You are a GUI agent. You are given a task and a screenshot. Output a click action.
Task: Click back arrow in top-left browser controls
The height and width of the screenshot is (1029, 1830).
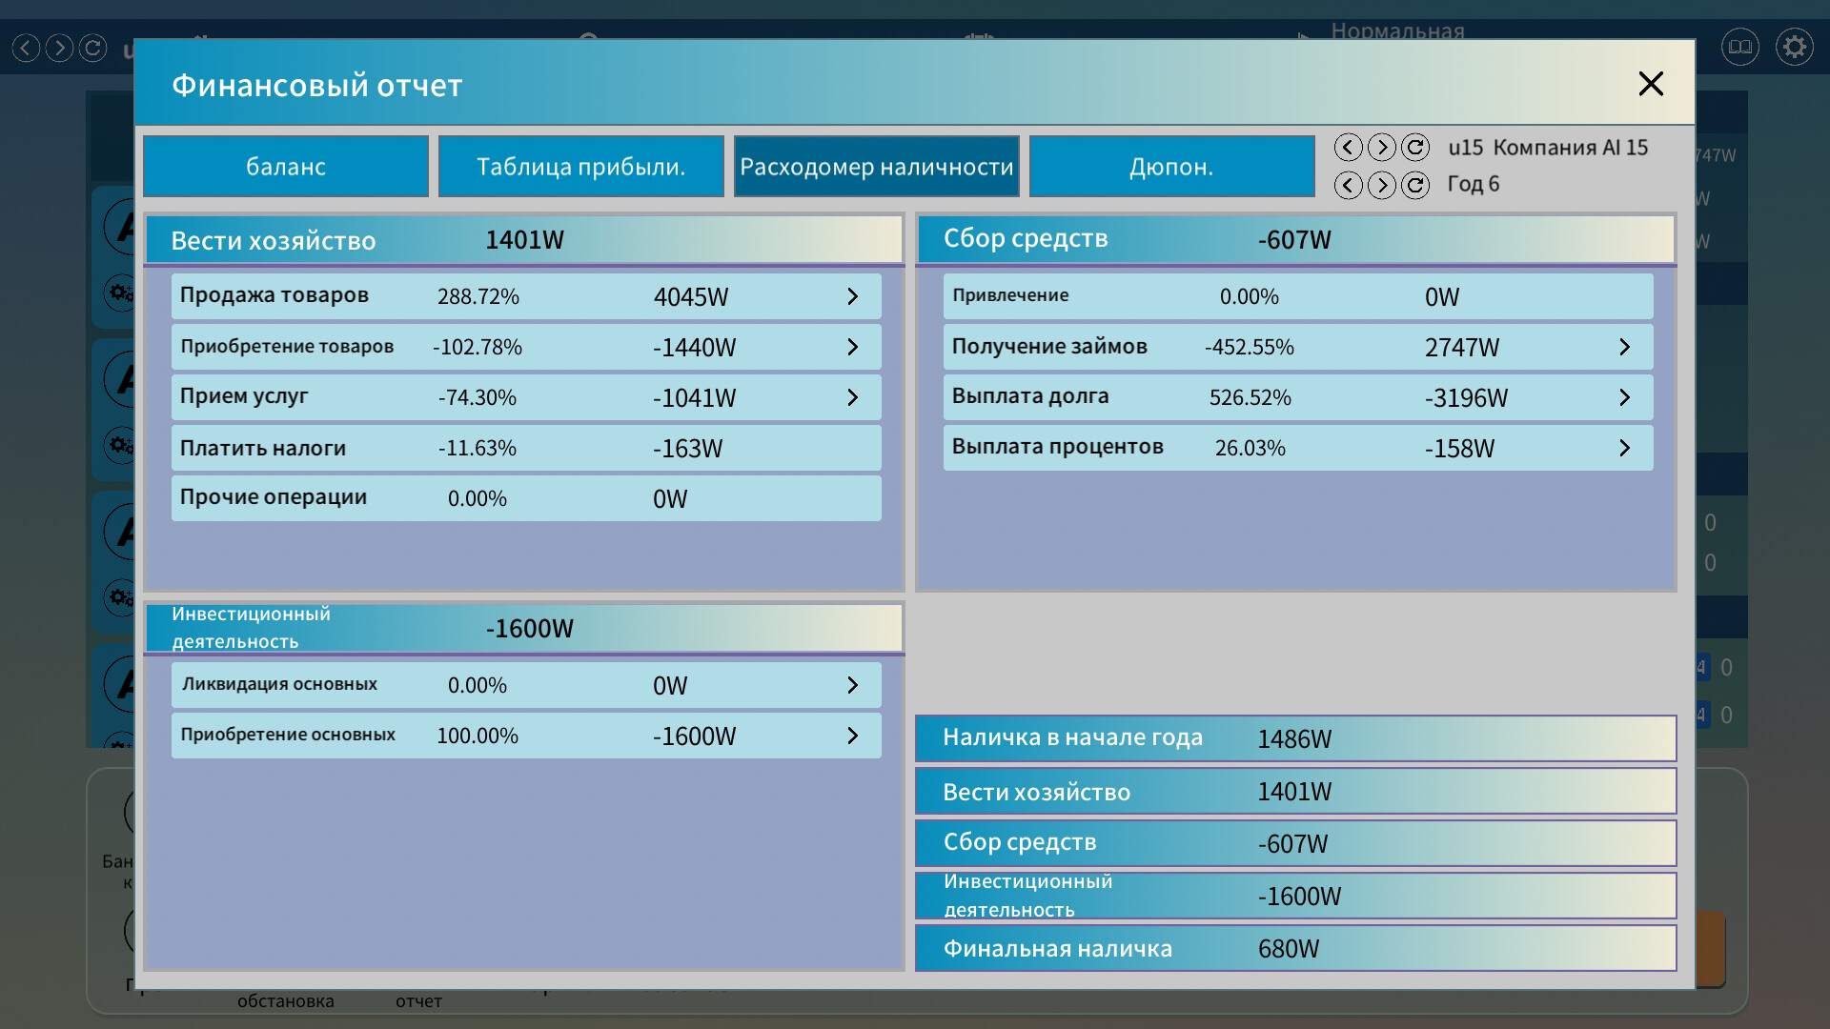(27, 48)
